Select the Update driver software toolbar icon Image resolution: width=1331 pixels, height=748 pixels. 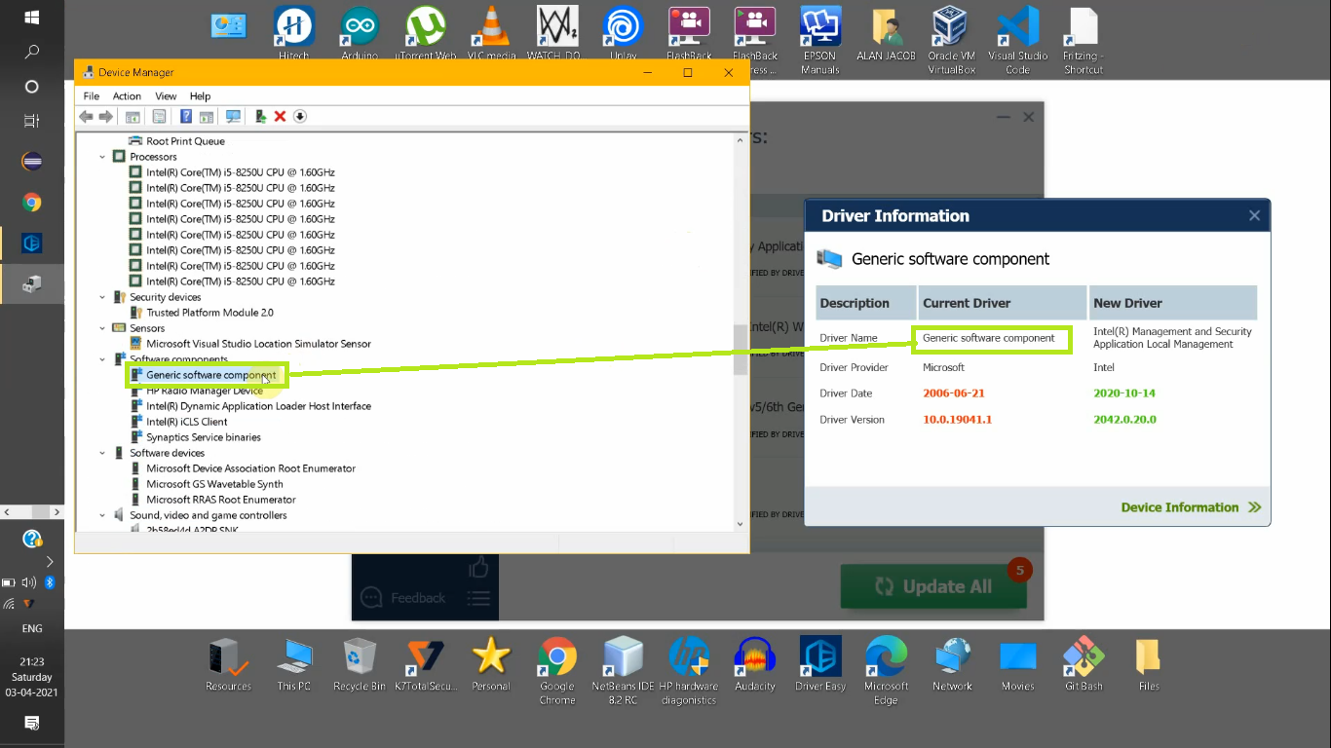click(260, 116)
